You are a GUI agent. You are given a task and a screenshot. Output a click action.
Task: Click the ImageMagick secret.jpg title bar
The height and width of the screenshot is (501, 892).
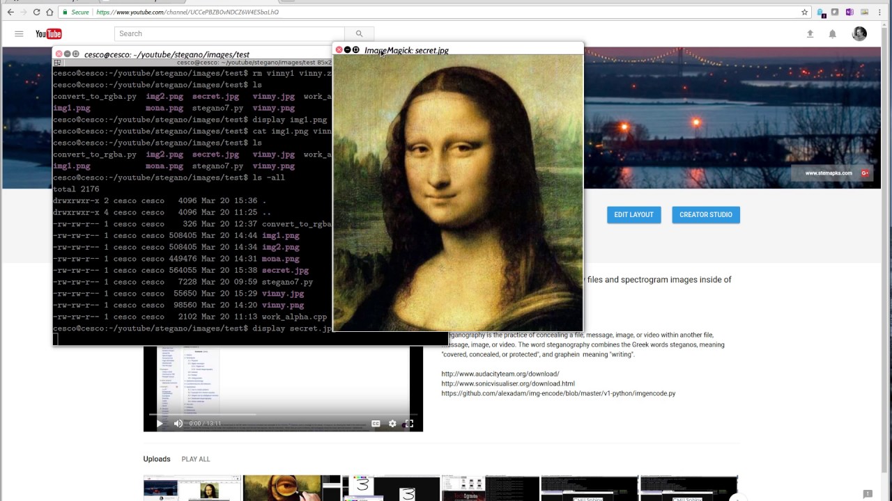[x=458, y=50]
